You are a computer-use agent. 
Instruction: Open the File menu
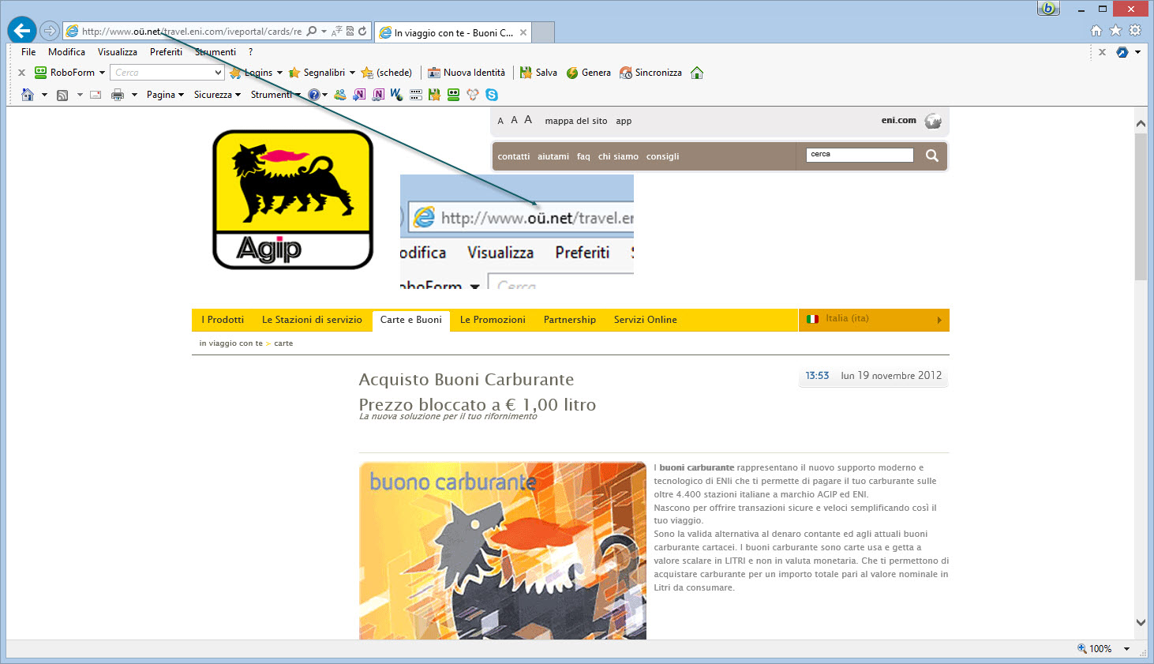28,52
